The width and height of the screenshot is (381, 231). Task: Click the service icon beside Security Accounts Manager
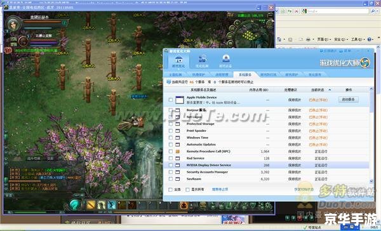point(178,172)
